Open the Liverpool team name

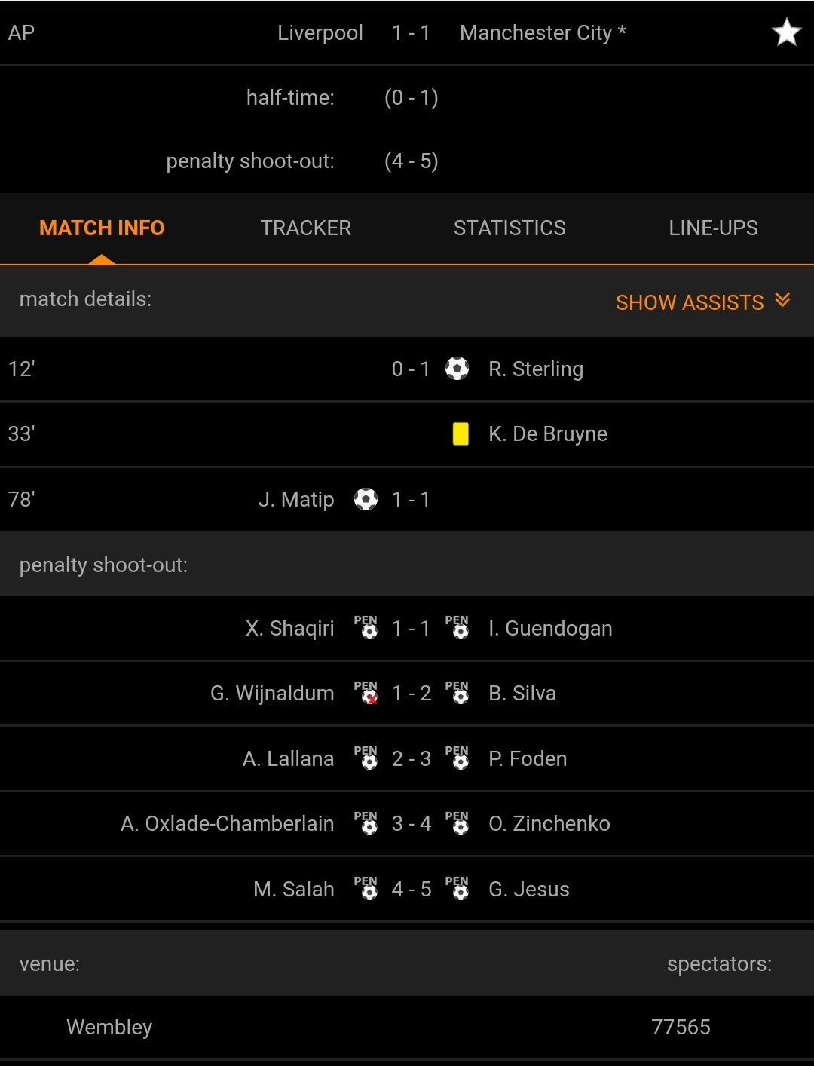tap(320, 33)
